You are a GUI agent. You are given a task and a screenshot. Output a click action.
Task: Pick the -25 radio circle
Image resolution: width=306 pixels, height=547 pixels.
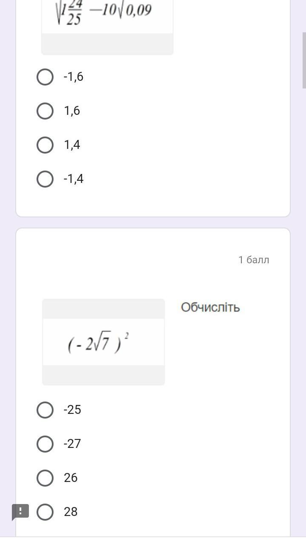coord(45,410)
